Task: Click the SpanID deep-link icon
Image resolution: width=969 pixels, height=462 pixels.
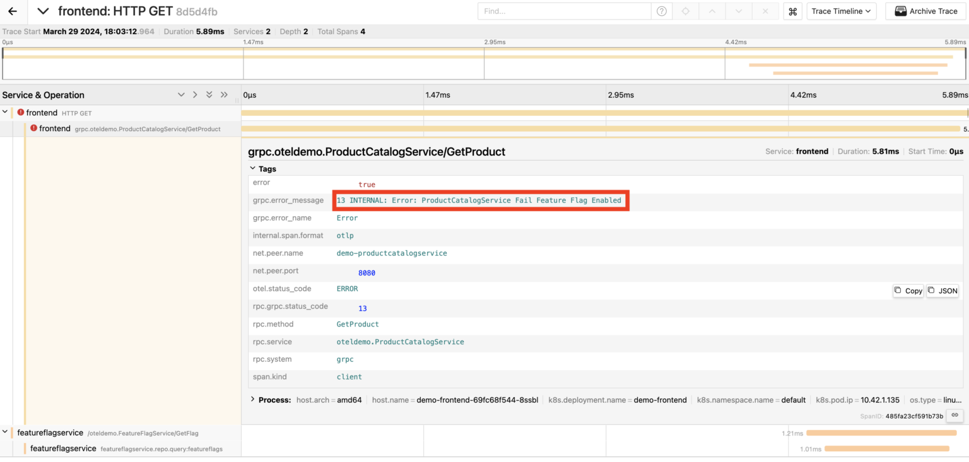Action: (x=954, y=415)
